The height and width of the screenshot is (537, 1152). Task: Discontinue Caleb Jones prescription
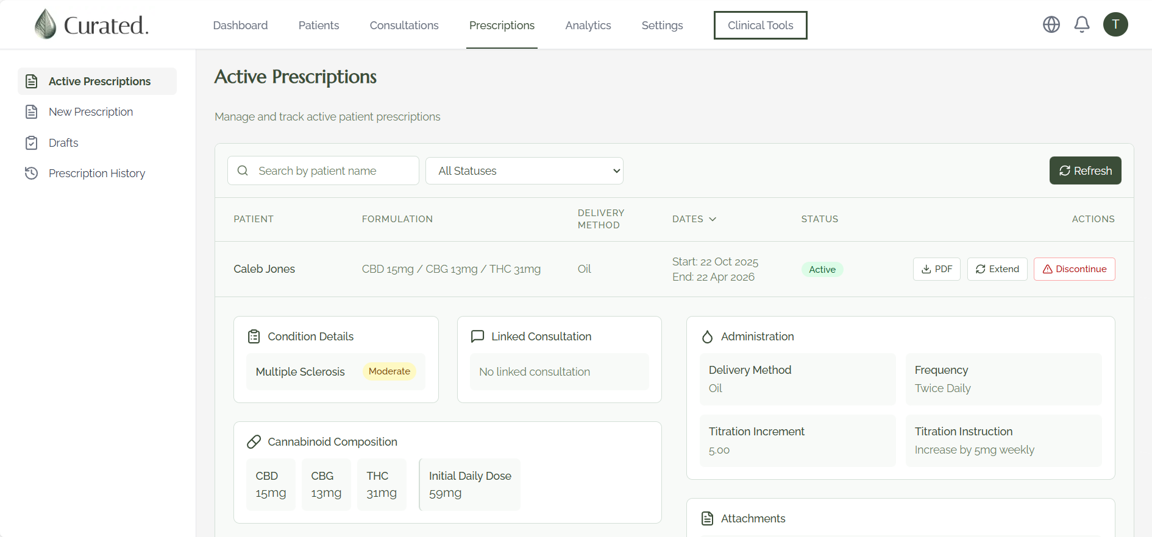click(1074, 269)
